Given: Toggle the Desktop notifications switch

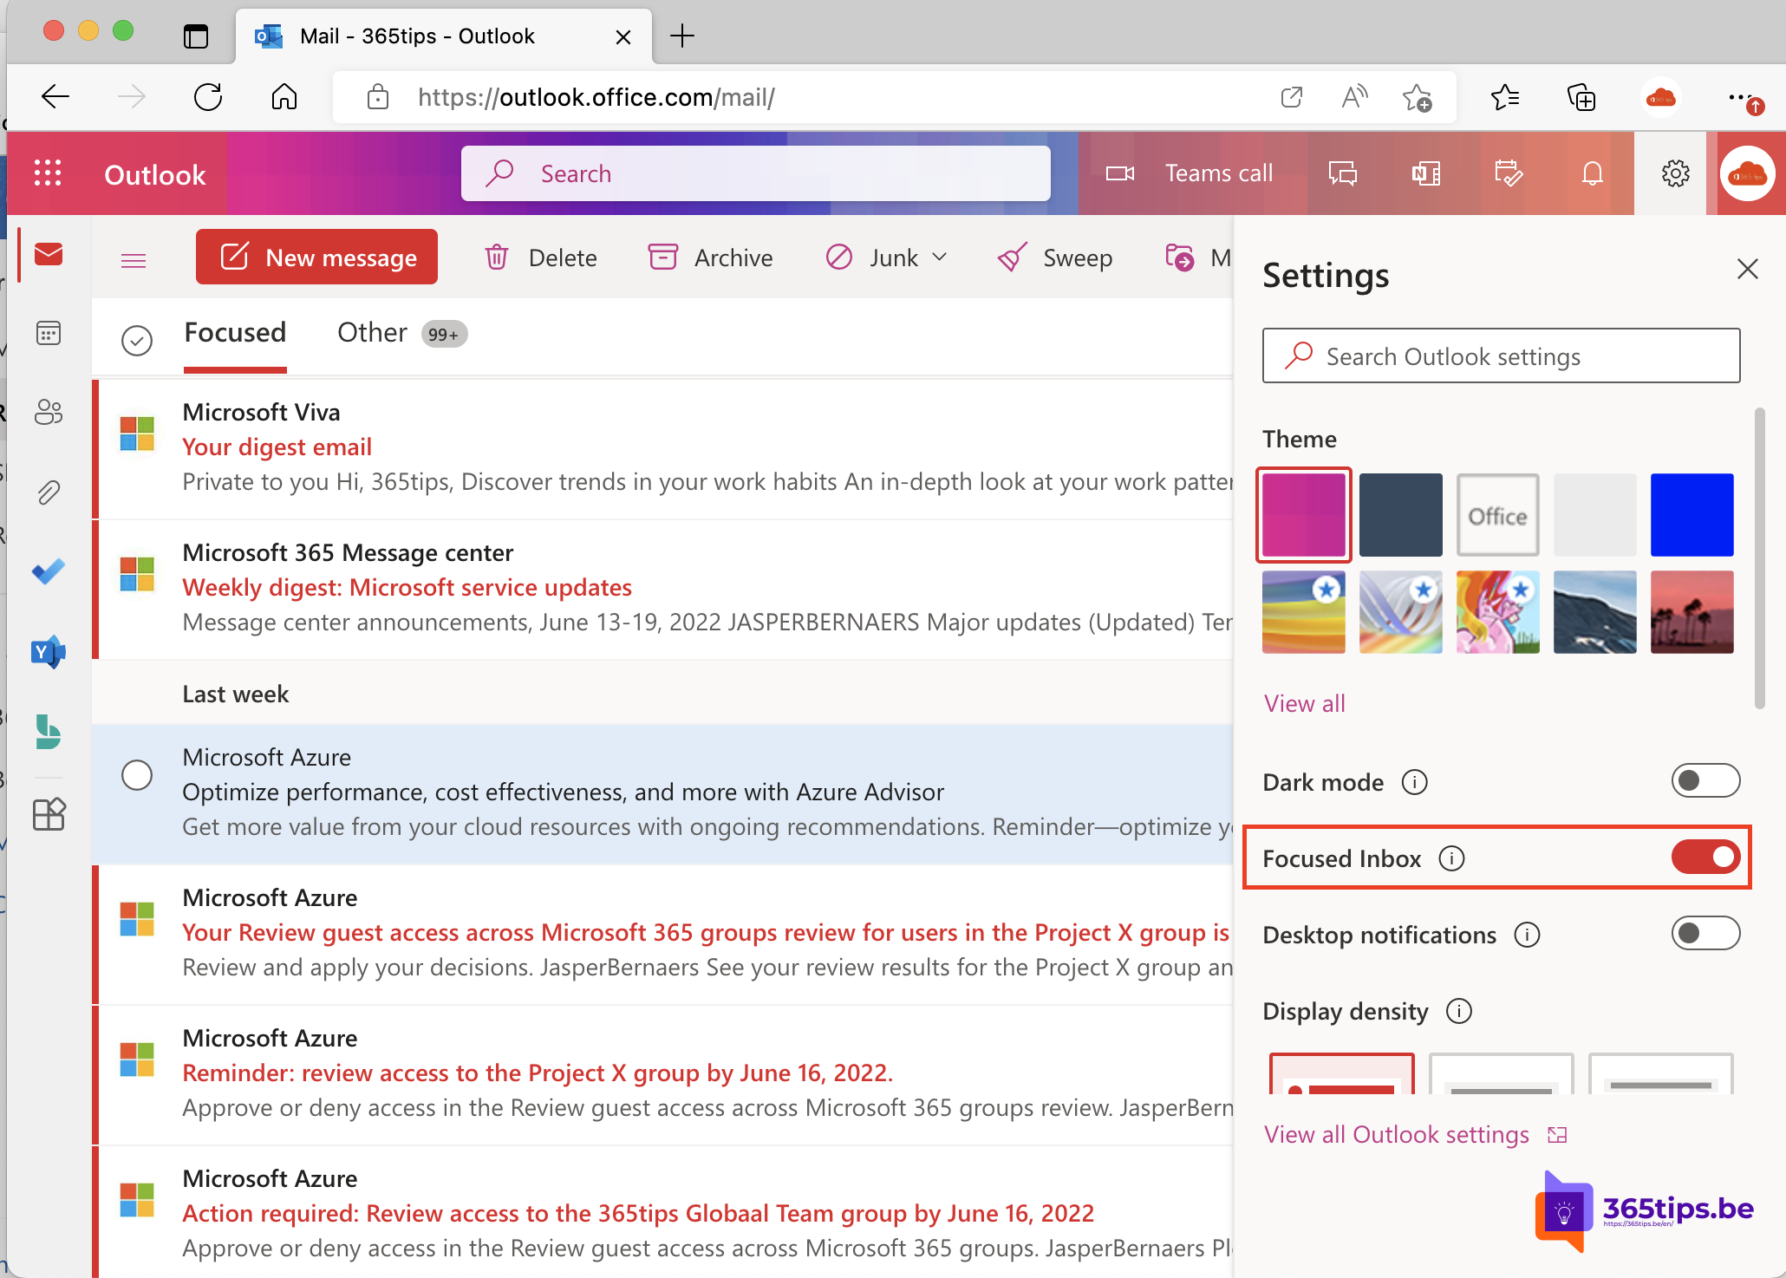Looking at the screenshot, I should pos(1703,934).
